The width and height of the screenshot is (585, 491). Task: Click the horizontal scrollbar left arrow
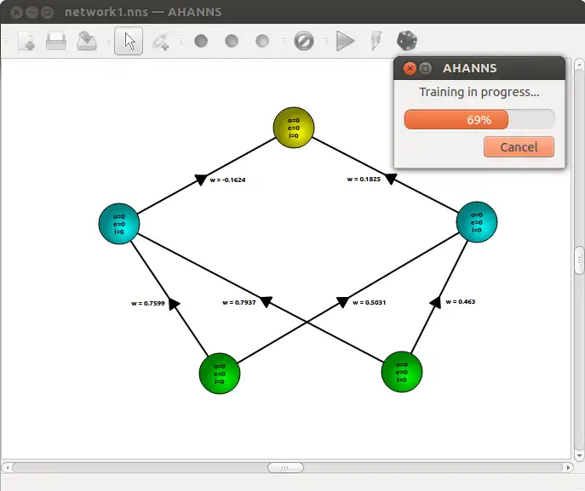coord(7,467)
